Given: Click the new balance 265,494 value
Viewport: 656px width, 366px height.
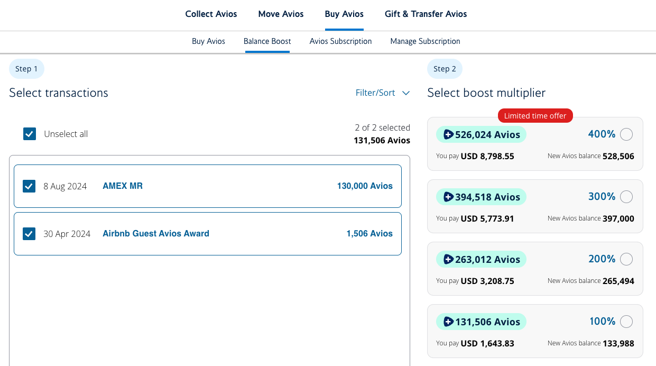Looking at the screenshot, I should tap(618, 281).
